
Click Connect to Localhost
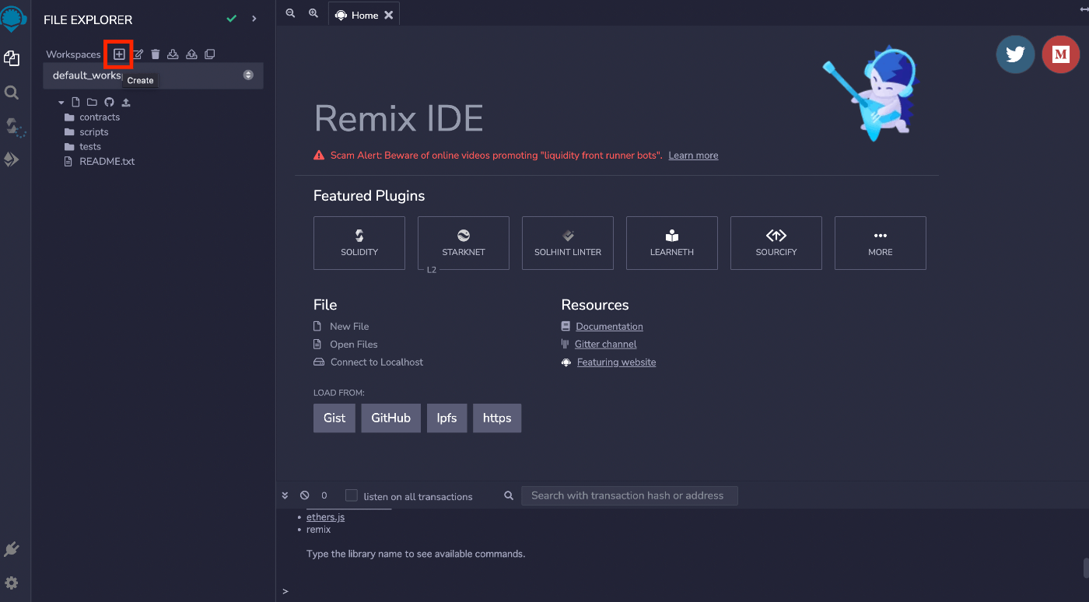(x=376, y=362)
